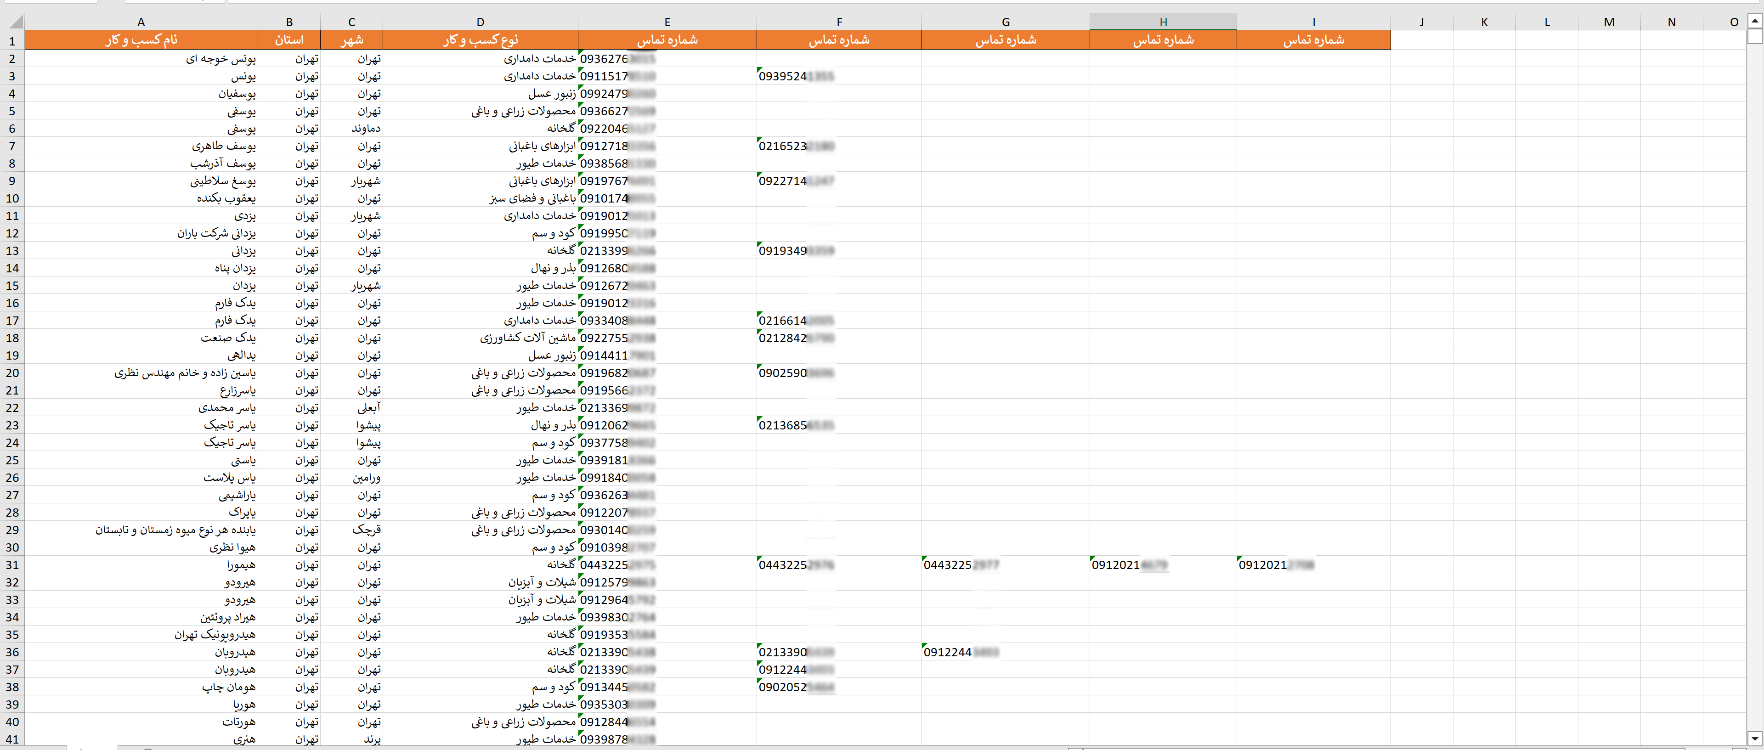Select cell 'هیوا نظری'
The width and height of the screenshot is (1764, 750).
point(141,547)
